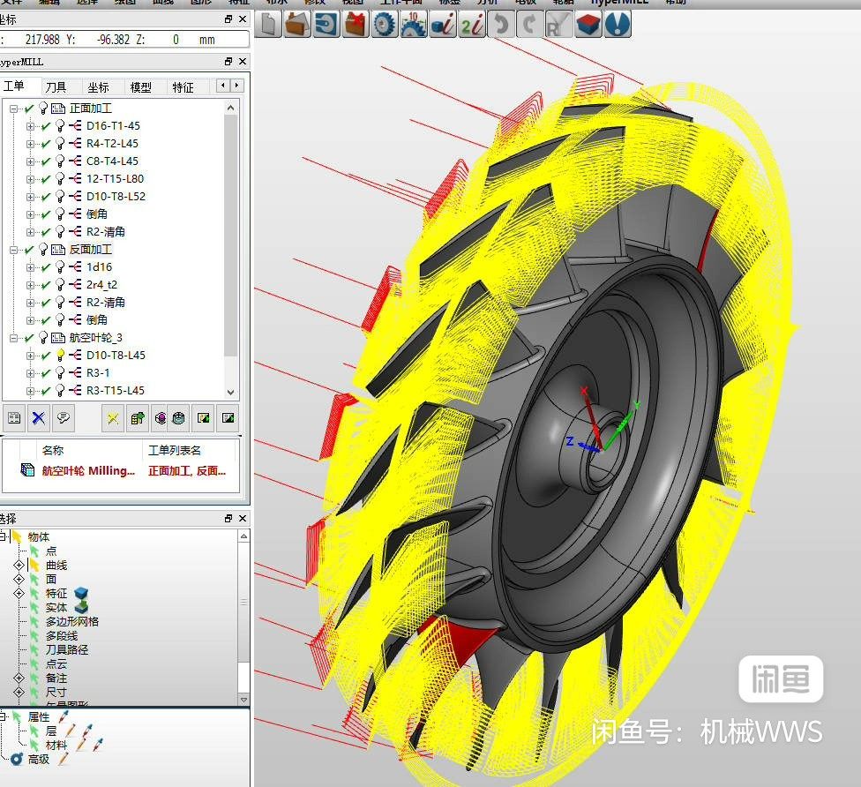Click the red-blue box icon in toolbar
The height and width of the screenshot is (787, 861).
point(588,24)
